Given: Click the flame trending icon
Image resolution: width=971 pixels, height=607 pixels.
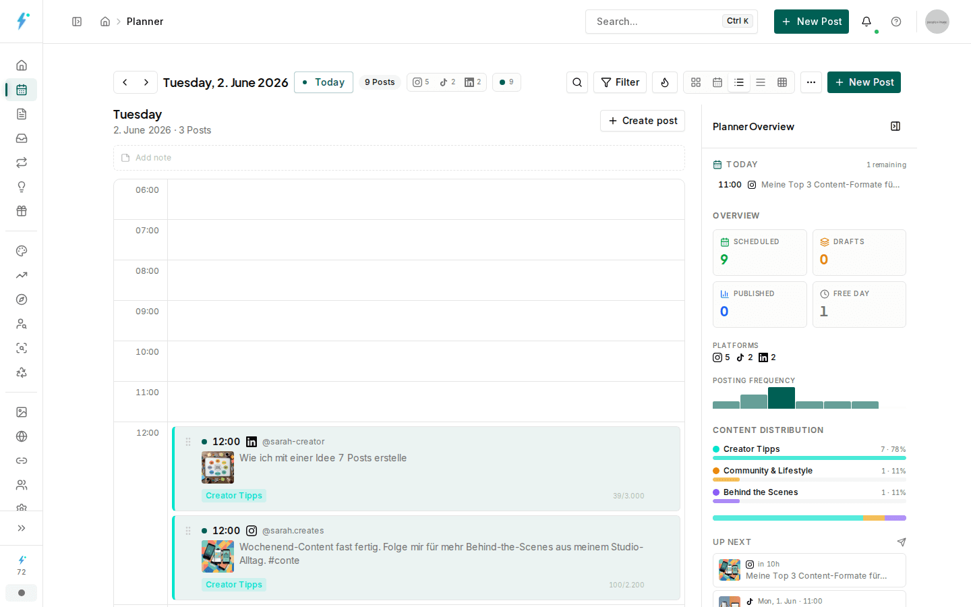Looking at the screenshot, I should coord(665,82).
